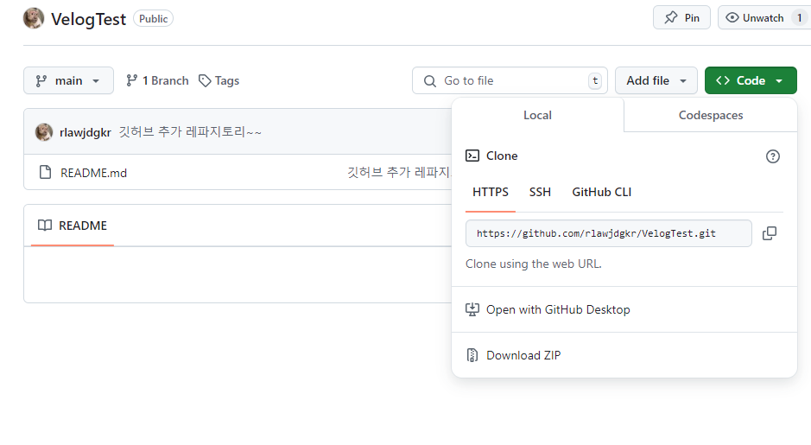Click the GitHub Desktop download icon

(x=472, y=309)
